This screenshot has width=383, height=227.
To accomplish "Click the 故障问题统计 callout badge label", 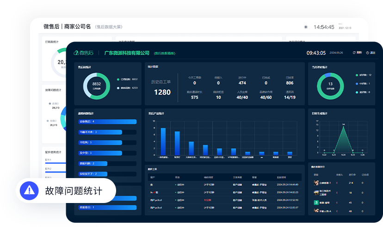I will 74,191.
